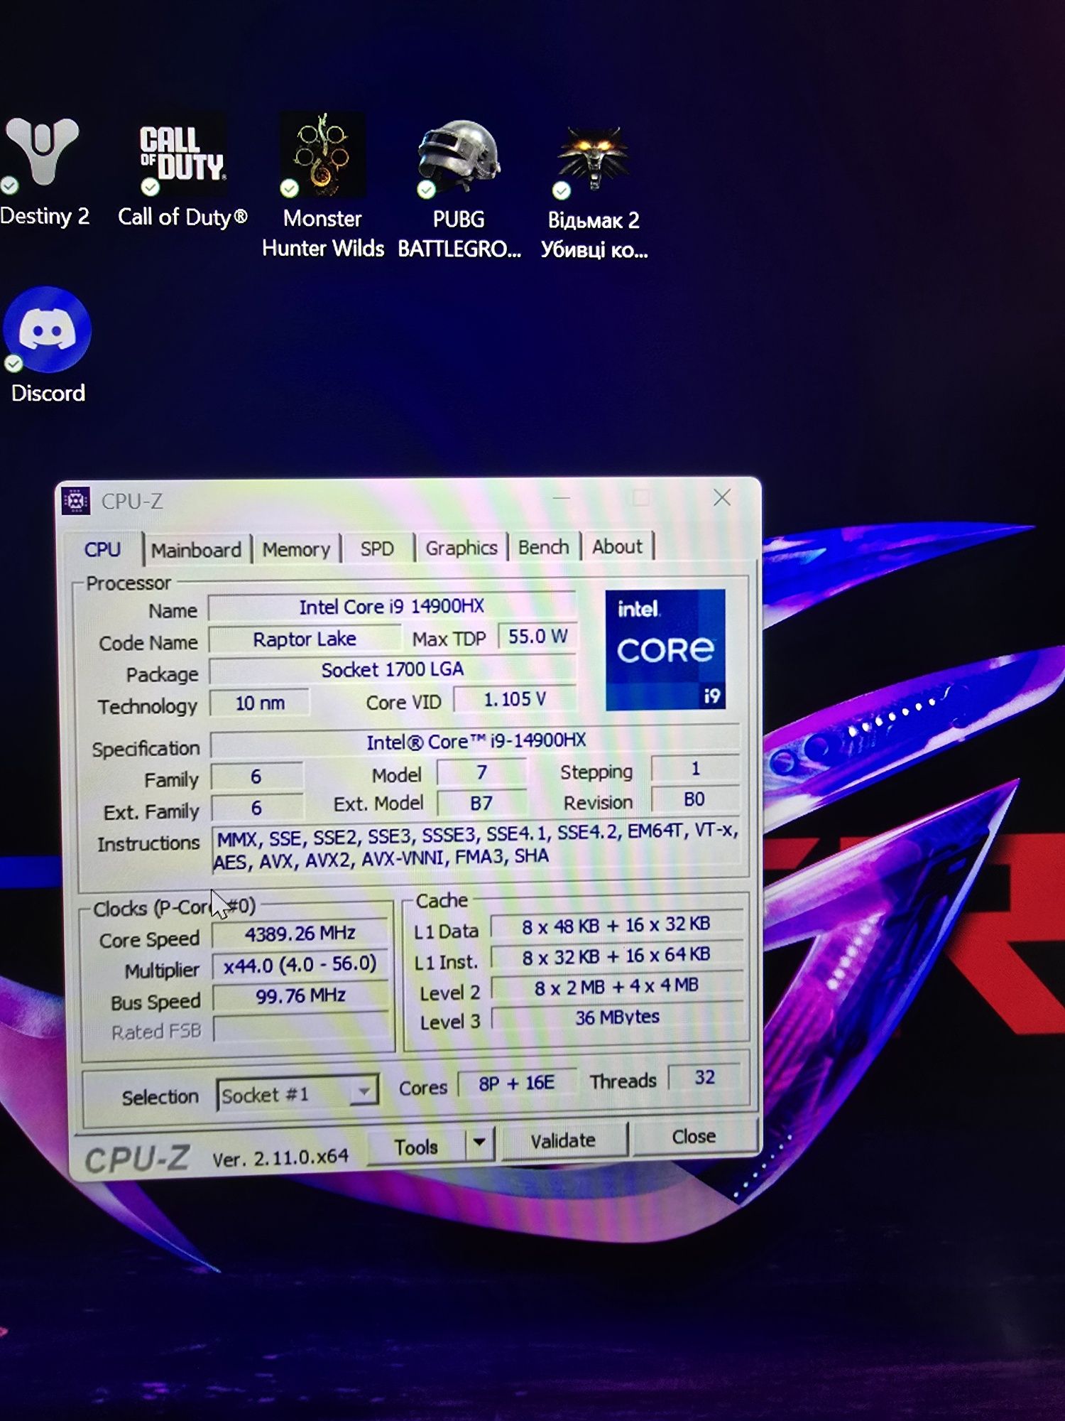Image resolution: width=1065 pixels, height=1421 pixels.
Task: Close the CPU-Z window with X
Action: click(722, 497)
